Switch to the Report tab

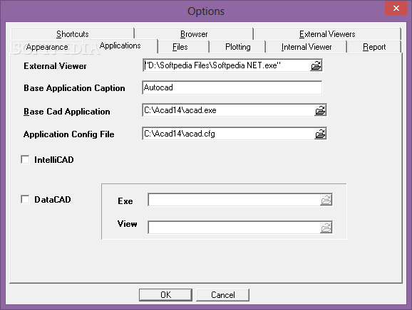click(x=374, y=47)
